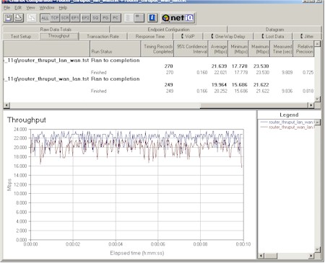The image size is (325, 263).
Task: Select the Throughput tab
Action: point(59,36)
